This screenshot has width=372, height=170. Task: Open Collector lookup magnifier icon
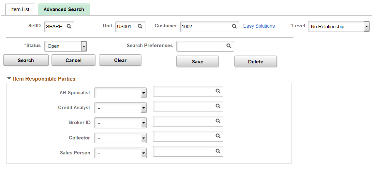coord(218,136)
